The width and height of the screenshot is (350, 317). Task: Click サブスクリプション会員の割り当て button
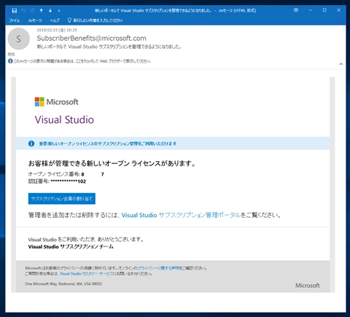pyautogui.click(x=62, y=199)
